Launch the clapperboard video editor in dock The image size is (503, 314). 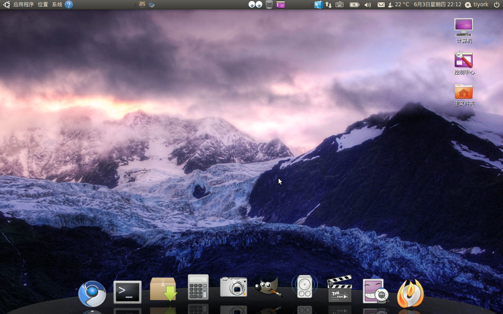(x=340, y=288)
